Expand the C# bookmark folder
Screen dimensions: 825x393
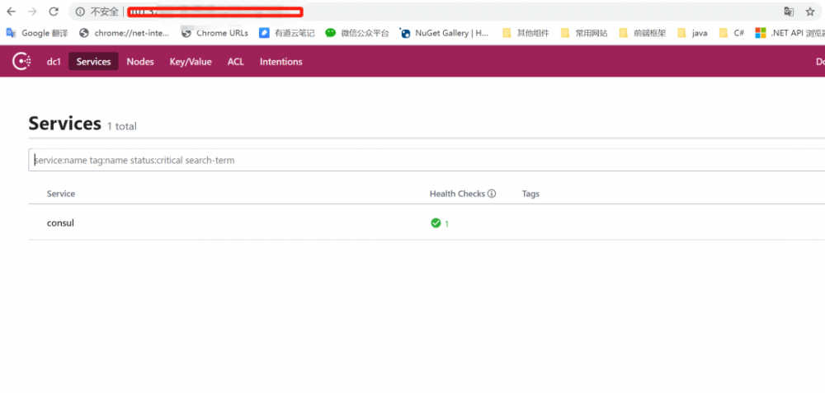pyautogui.click(x=731, y=33)
